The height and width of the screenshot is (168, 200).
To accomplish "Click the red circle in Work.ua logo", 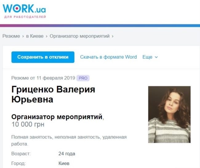I will (17, 8).
